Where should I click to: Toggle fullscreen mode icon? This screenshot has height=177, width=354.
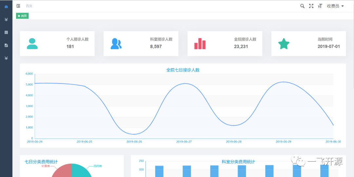coord(311,6)
